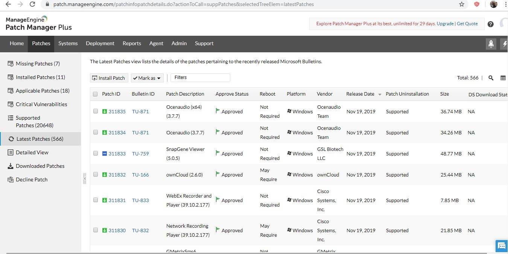Click the green download icon beside patch 311835
Image resolution: width=508 pixels, height=254 pixels.
[x=104, y=111]
